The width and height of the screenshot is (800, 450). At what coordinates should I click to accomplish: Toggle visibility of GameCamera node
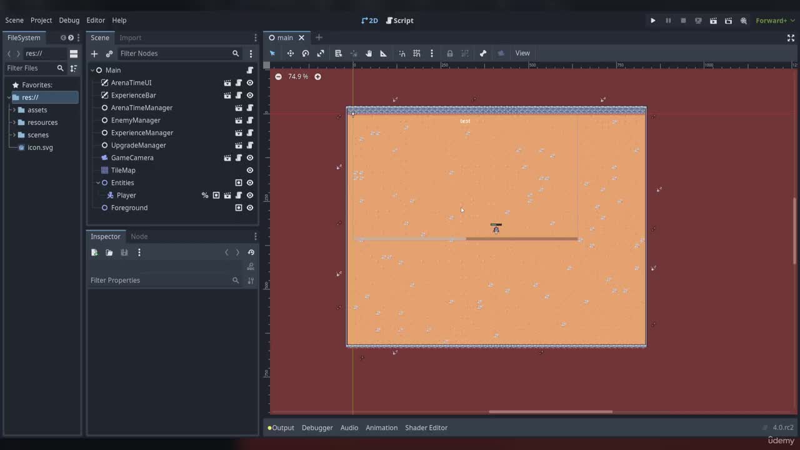[x=250, y=157]
